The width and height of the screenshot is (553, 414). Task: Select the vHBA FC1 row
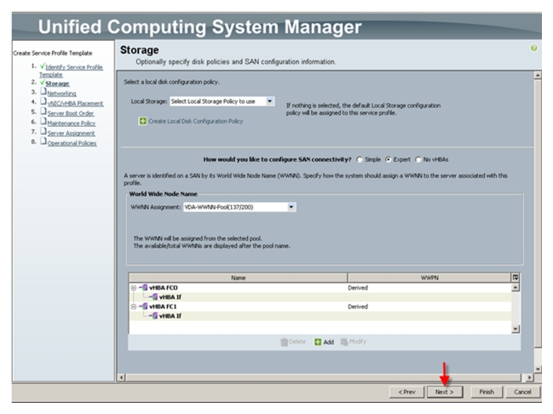[320, 307]
